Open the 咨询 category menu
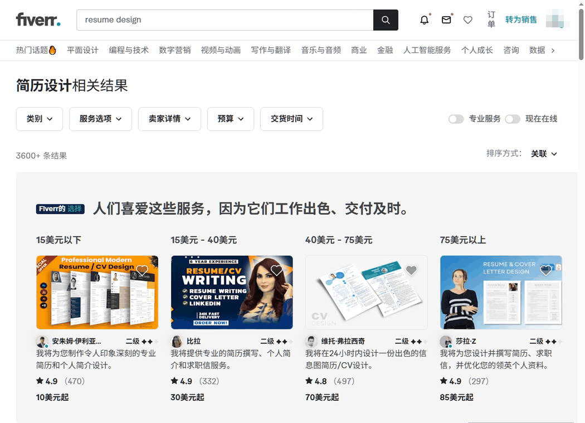Screen dimensions: 585x423 [511, 50]
